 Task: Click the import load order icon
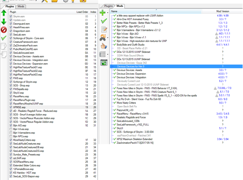[4, 54]
